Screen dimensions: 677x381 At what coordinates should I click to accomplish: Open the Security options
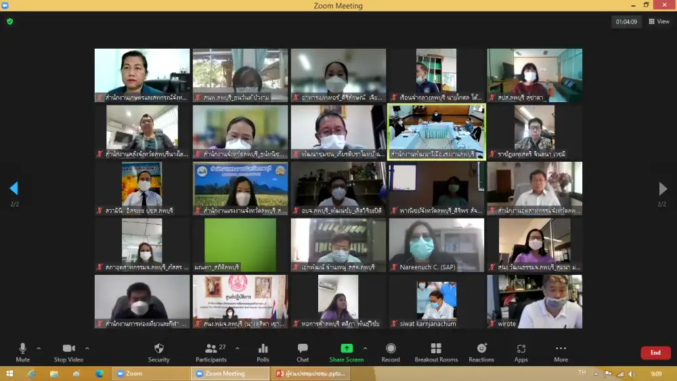pos(158,352)
